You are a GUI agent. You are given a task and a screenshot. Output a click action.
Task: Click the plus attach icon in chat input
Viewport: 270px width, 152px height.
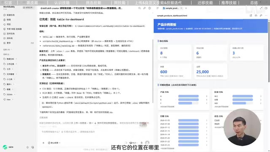coord(43,143)
